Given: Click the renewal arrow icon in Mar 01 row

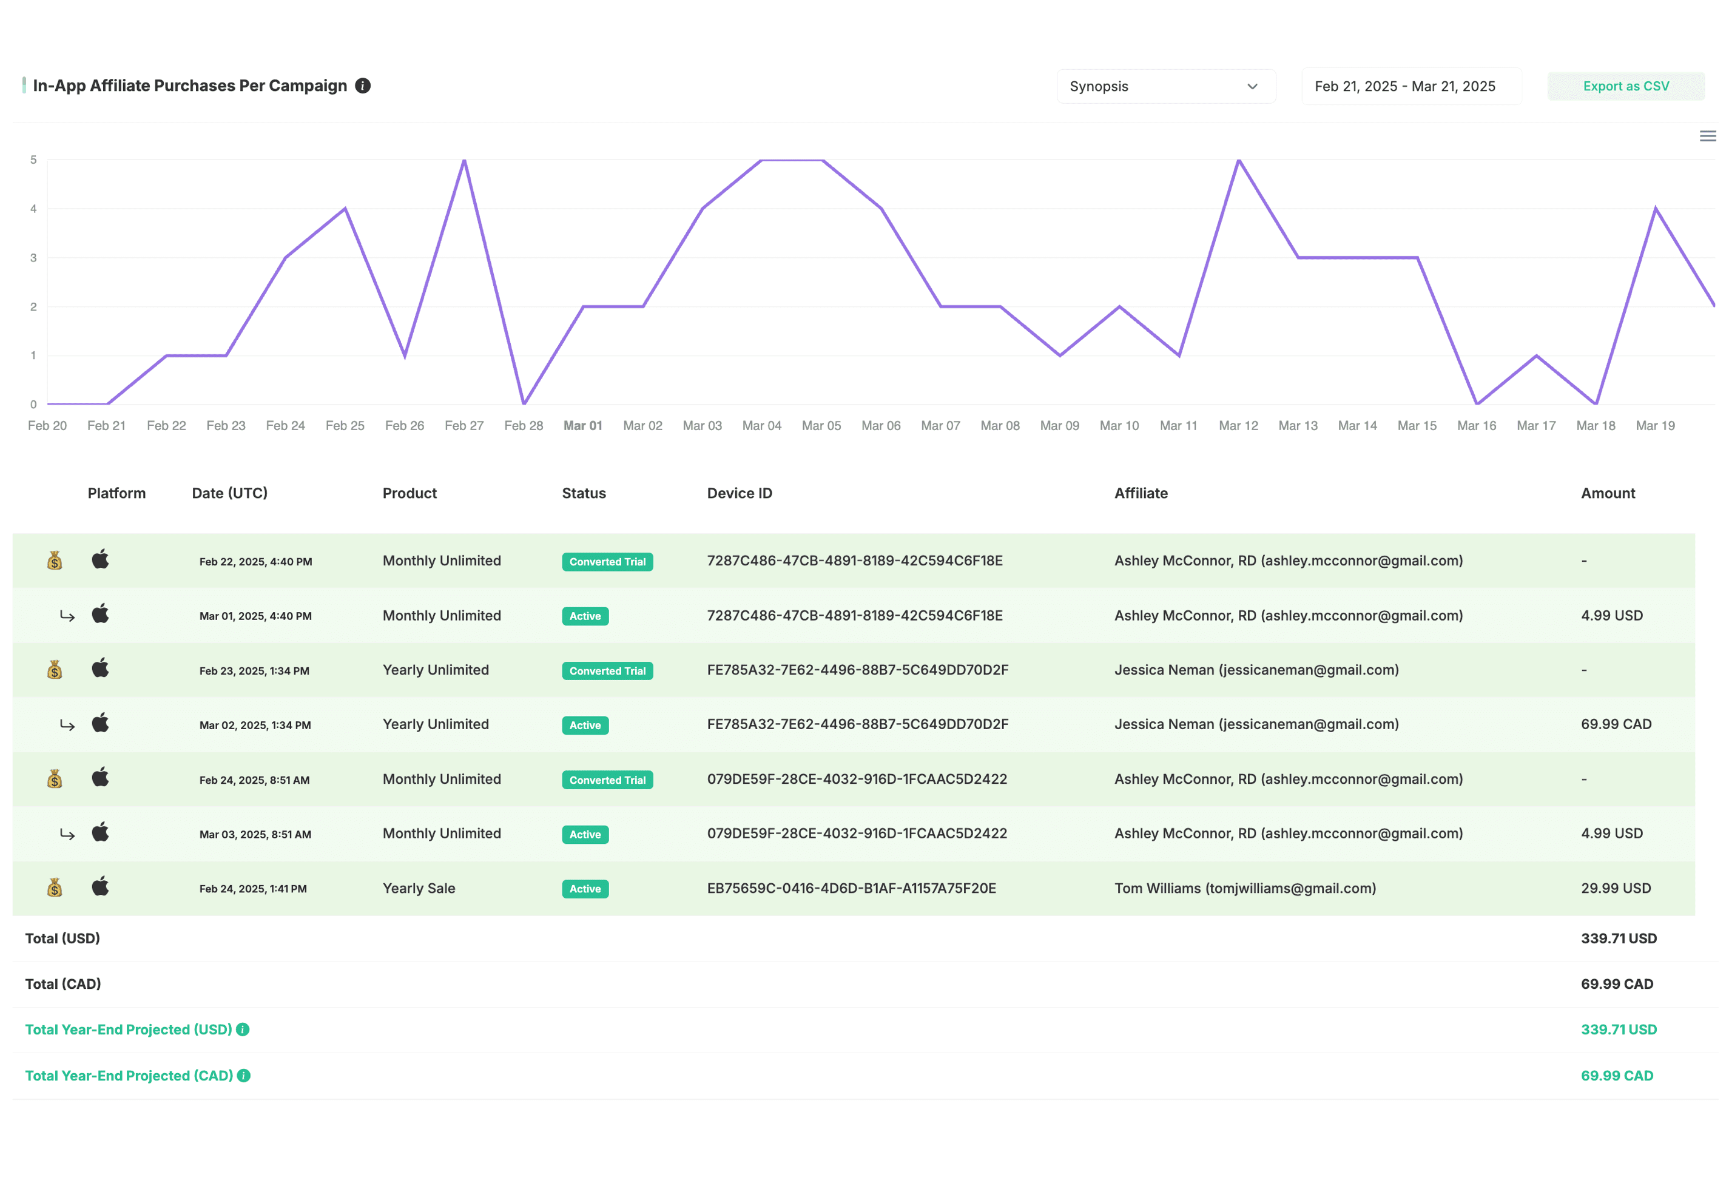Looking at the screenshot, I should pyautogui.click(x=67, y=616).
